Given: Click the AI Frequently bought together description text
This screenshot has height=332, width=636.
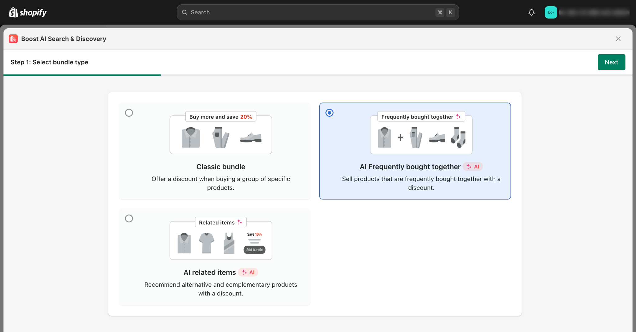Looking at the screenshot, I should tap(421, 183).
